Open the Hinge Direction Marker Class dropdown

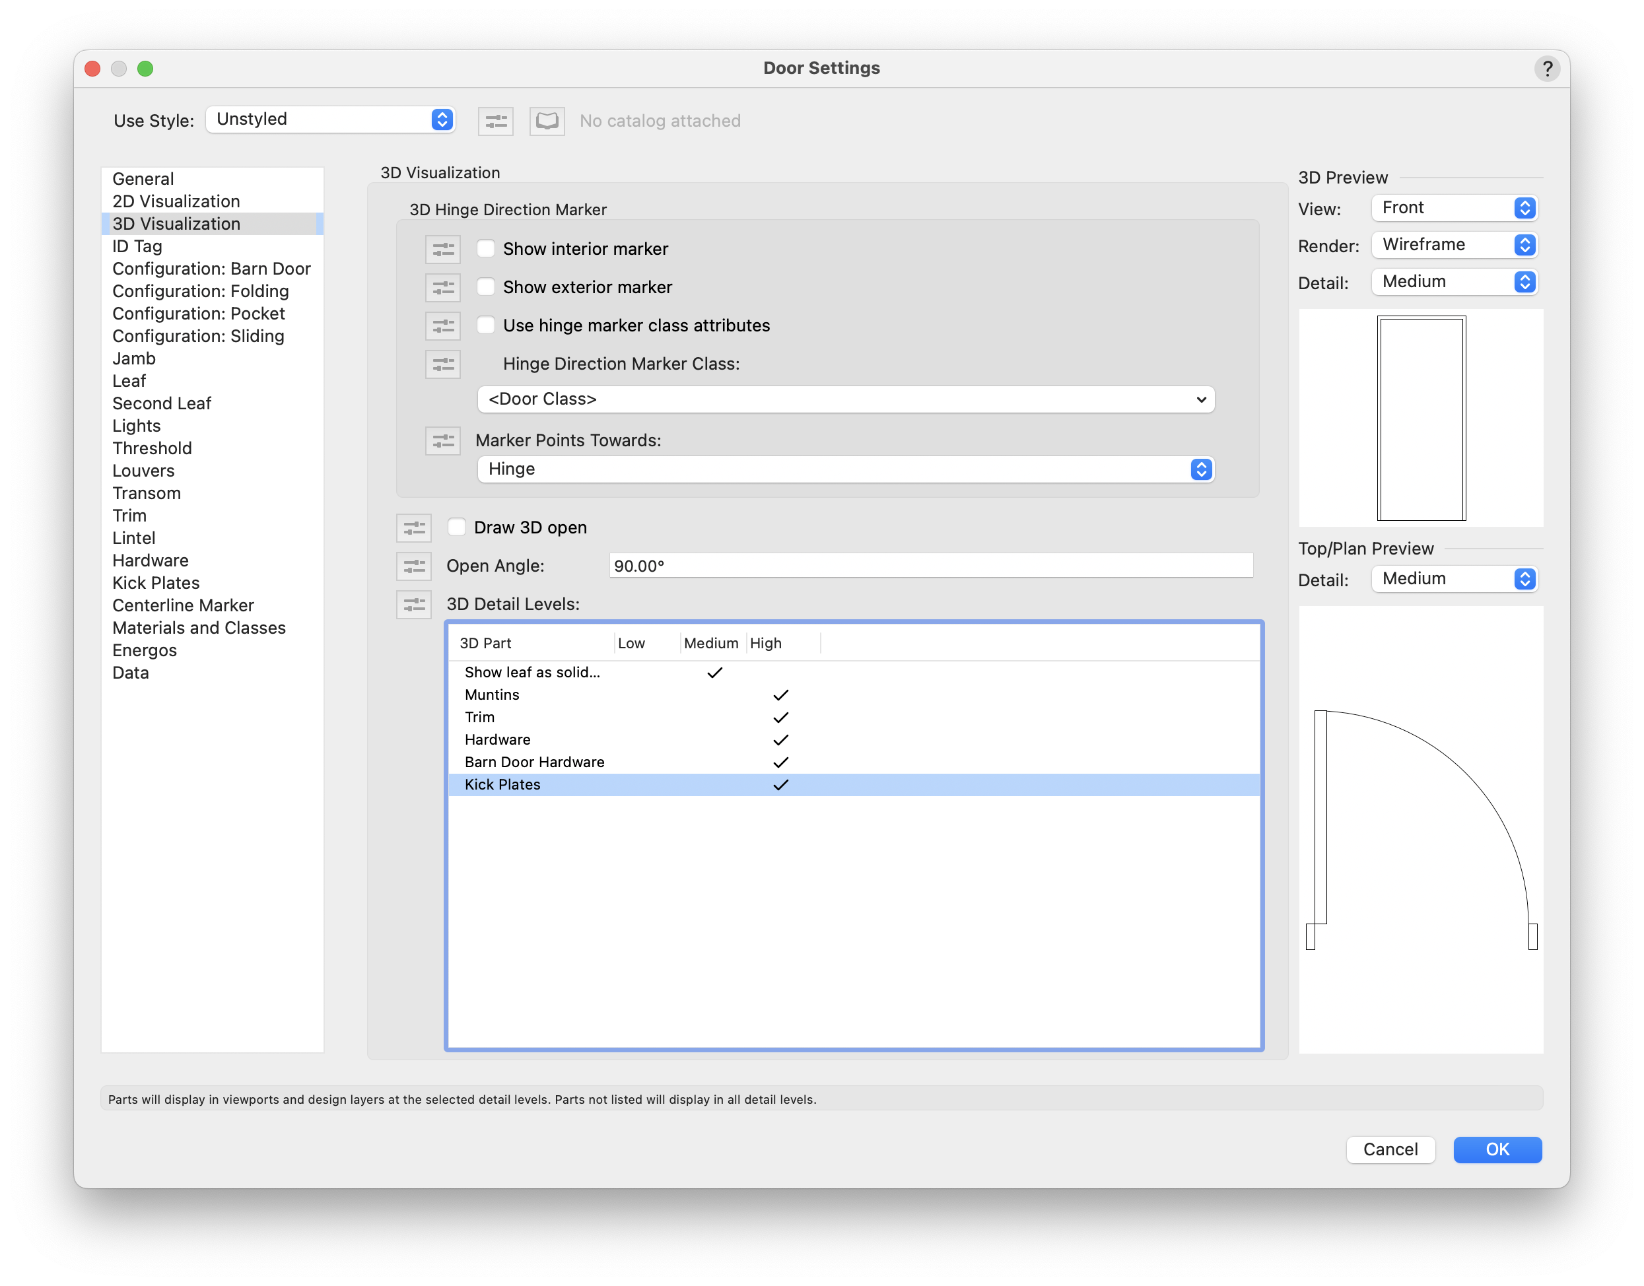point(845,399)
